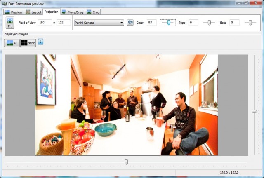The height and width of the screenshot is (178, 264).
Task: Click the Field of View width field
Action: (x=44, y=23)
